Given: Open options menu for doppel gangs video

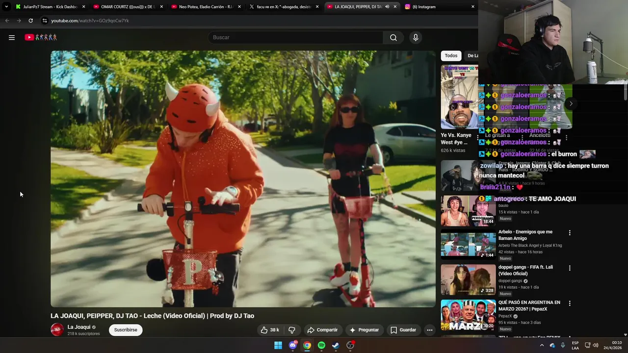Looking at the screenshot, I should pos(570,268).
